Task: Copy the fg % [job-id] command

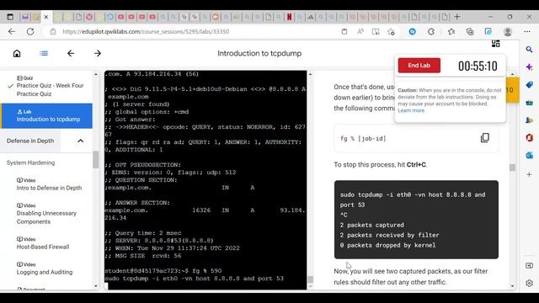Action: [485, 138]
